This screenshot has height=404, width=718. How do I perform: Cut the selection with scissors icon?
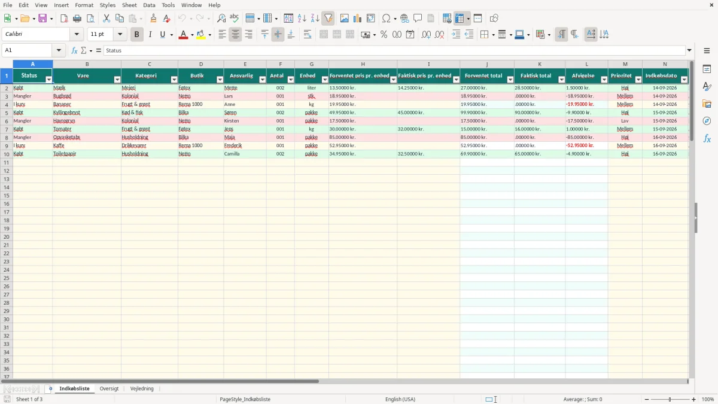[x=107, y=19]
